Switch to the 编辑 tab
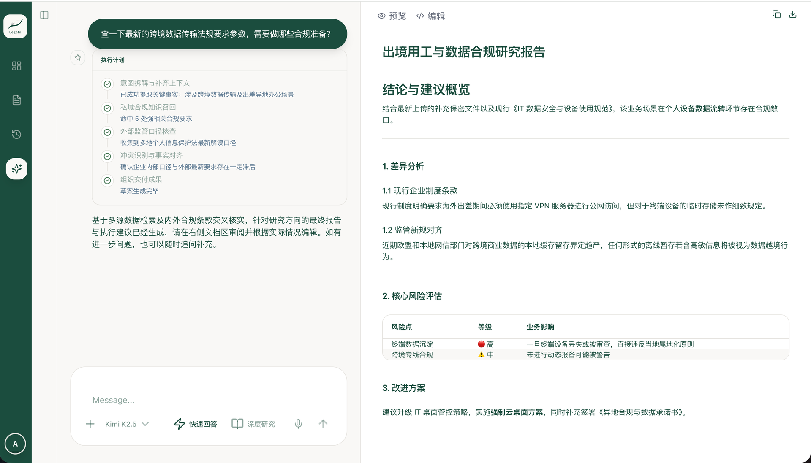This screenshot has height=463, width=811. [x=430, y=16]
